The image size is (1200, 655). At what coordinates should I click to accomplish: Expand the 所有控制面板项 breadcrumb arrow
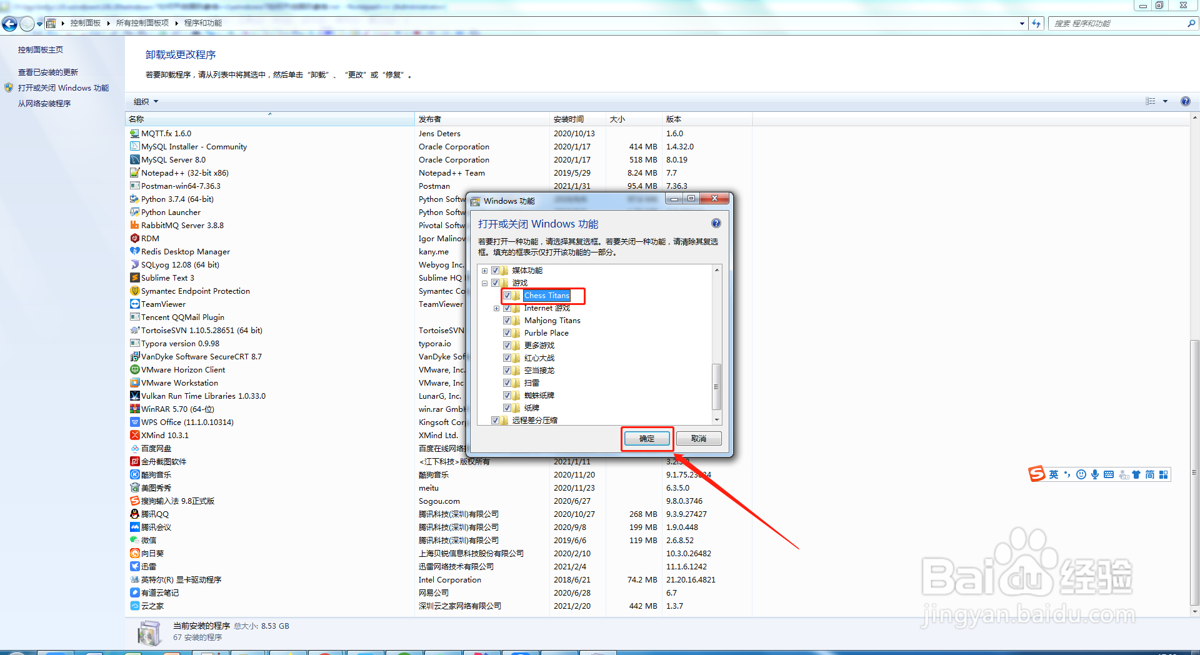tap(177, 23)
